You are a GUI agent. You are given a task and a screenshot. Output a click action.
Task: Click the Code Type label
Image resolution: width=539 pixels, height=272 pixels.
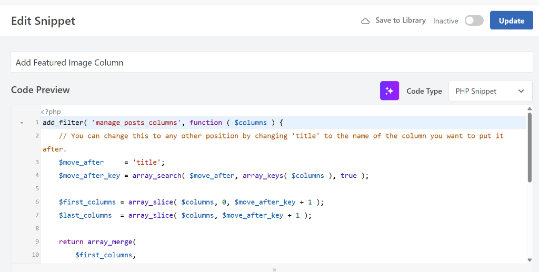[x=424, y=91]
